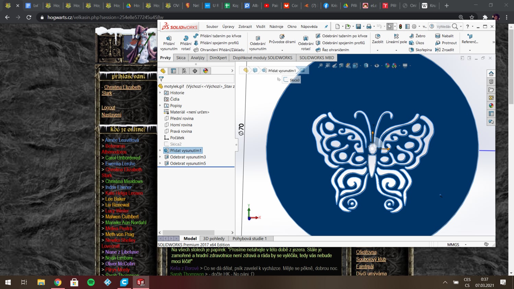Open DimXpertManager crosshair tab icon
Screen dimensions: 514x289
195,71
